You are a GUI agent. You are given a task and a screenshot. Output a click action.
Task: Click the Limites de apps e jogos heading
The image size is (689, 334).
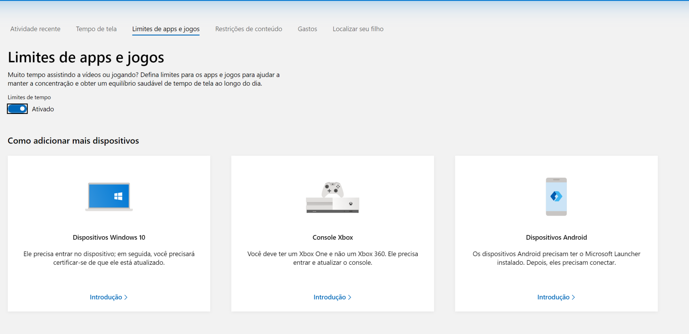[x=86, y=57]
